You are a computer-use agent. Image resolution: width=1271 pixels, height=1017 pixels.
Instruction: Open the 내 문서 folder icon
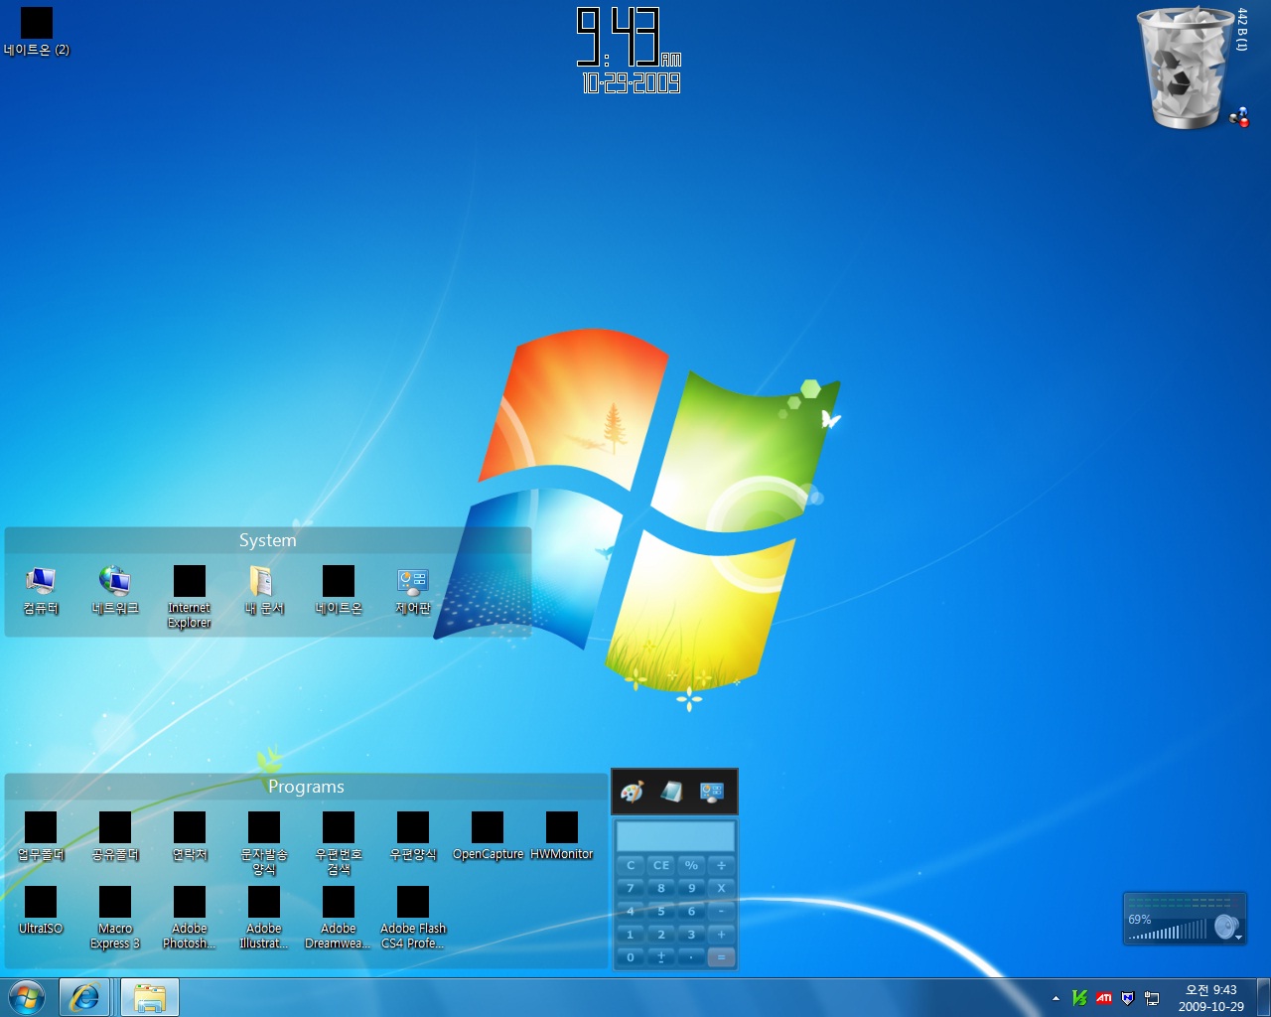pyautogui.click(x=264, y=590)
